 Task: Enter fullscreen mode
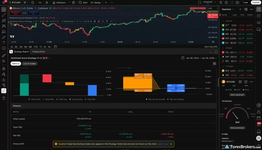click(x=232, y=3)
